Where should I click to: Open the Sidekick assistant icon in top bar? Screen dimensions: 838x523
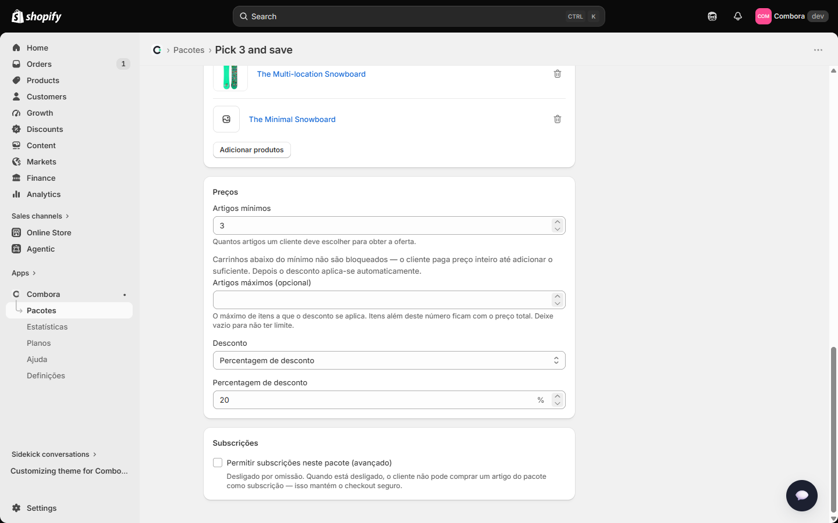pos(712,16)
